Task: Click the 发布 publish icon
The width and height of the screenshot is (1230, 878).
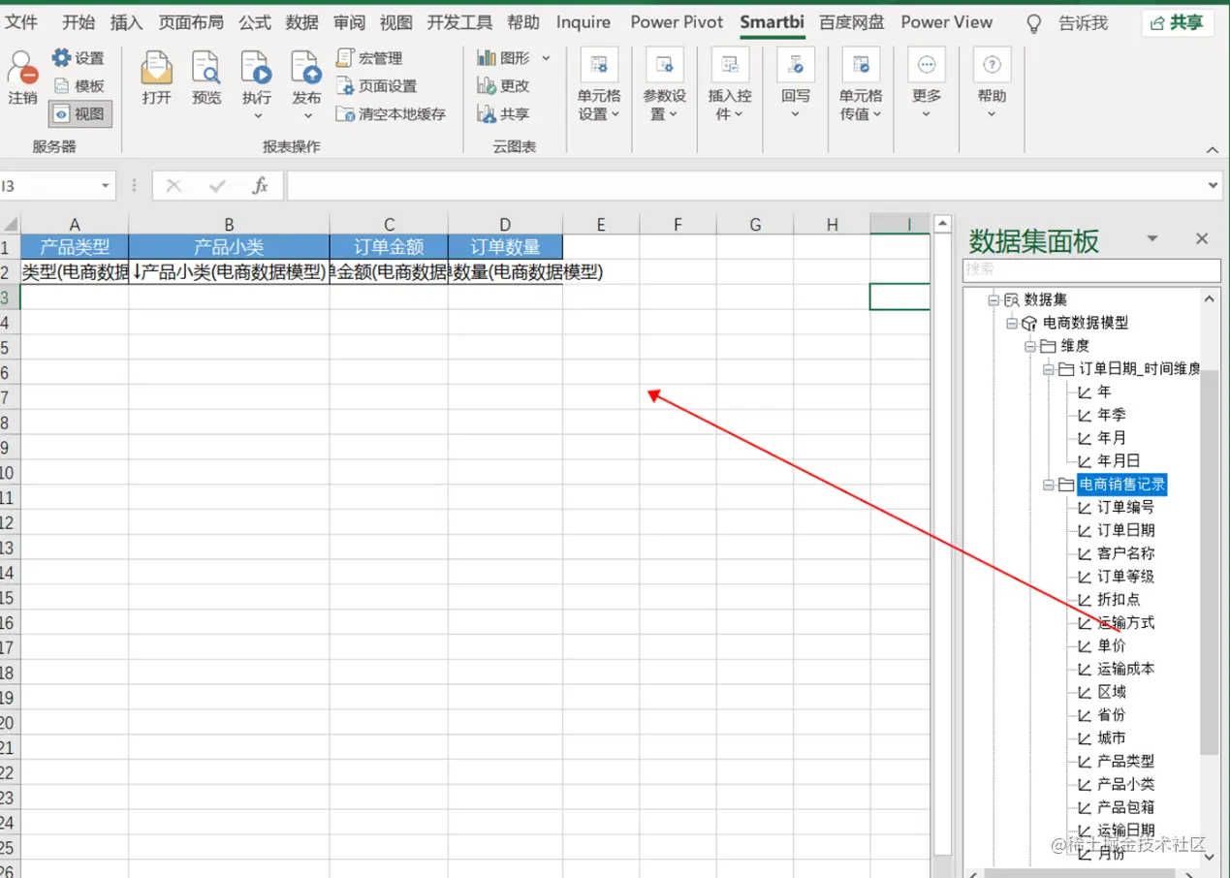Action: [306, 69]
